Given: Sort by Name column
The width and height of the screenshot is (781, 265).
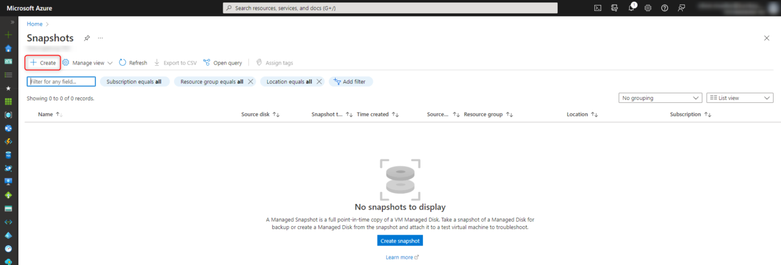Looking at the screenshot, I should click(50, 114).
